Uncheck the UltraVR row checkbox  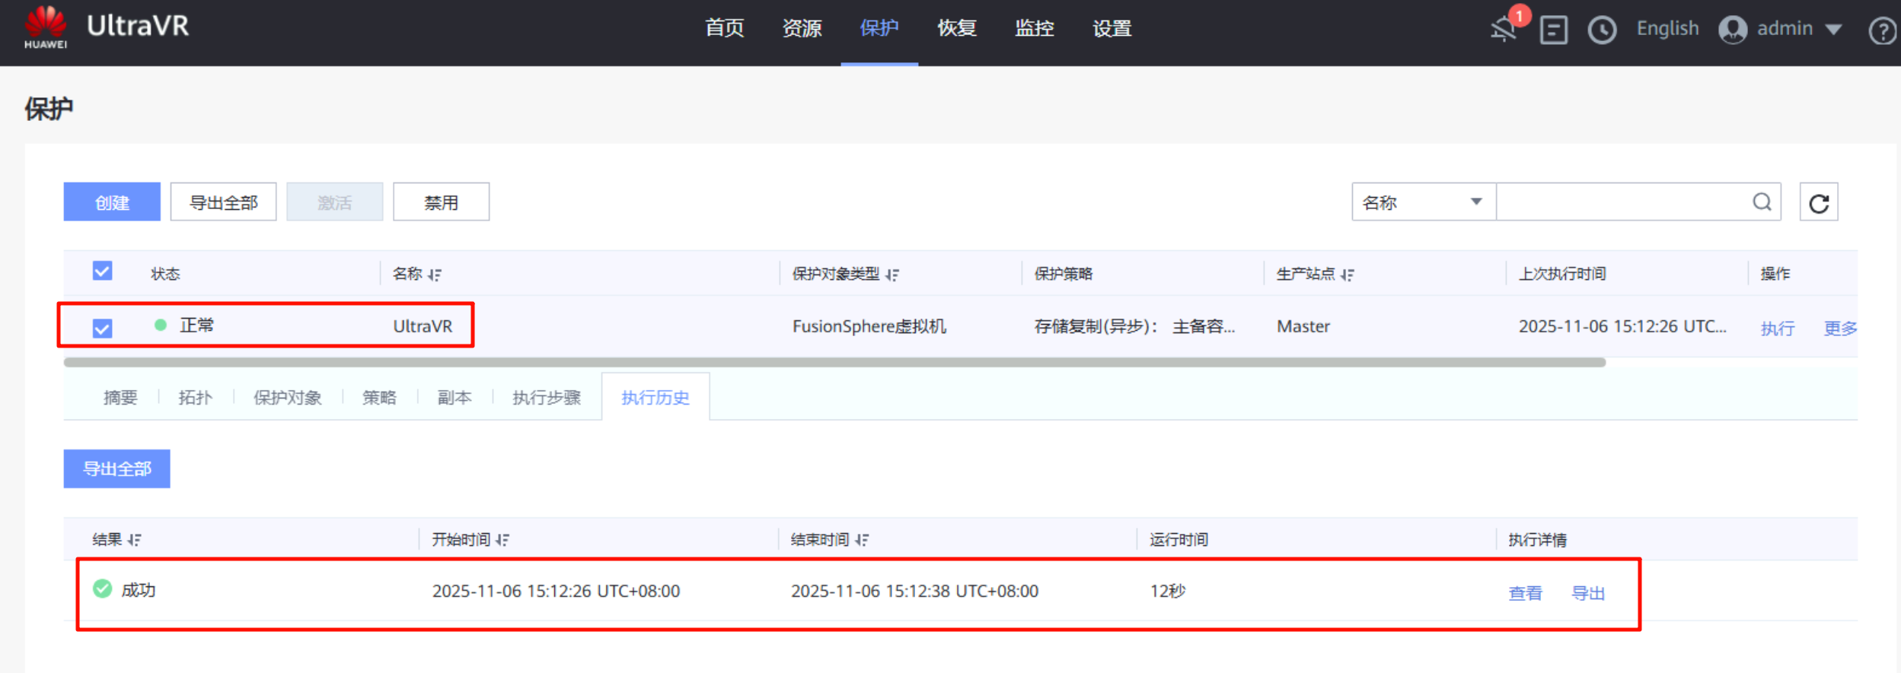103,328
